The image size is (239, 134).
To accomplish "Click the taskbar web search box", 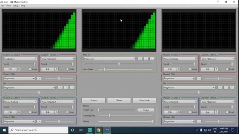I will [x=38, y=130].
